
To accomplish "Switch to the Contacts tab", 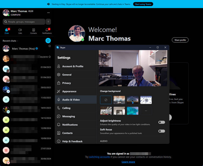I will 34,31.
